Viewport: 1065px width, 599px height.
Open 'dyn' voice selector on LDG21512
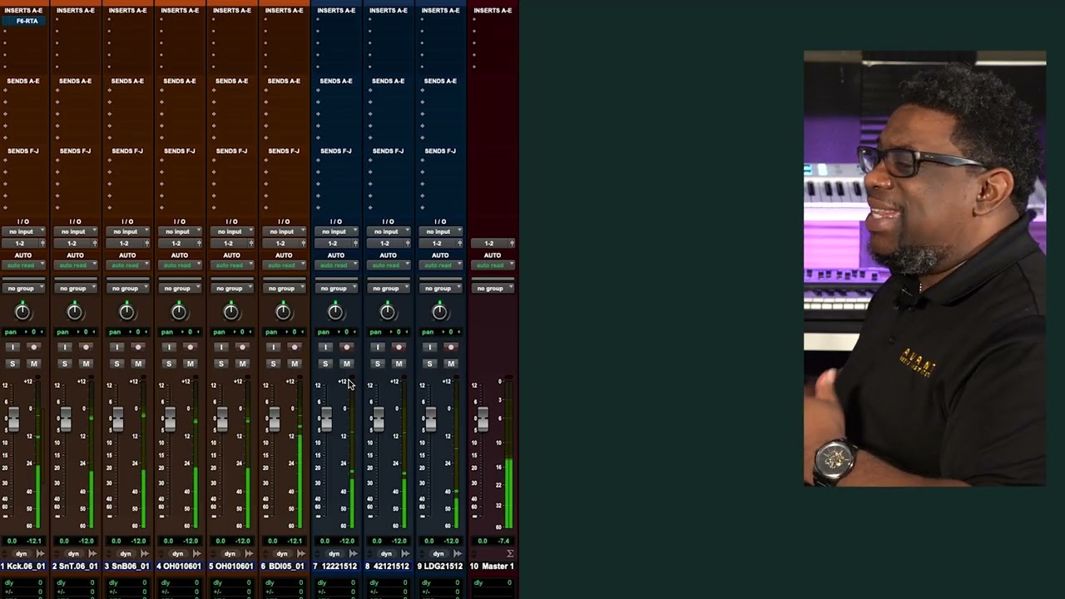point(438,553)
